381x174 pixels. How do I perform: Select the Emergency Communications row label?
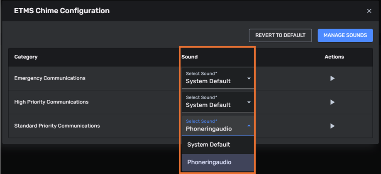pos(50,78)
